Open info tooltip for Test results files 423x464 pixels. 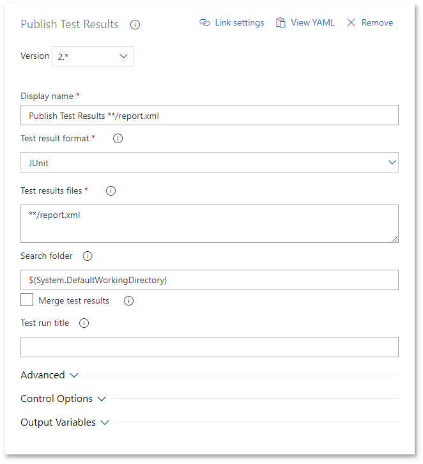coord(111,190)
